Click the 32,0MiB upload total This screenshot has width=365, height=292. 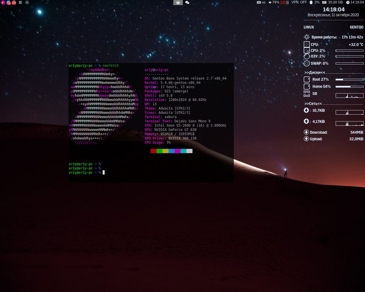click(356, 139)
